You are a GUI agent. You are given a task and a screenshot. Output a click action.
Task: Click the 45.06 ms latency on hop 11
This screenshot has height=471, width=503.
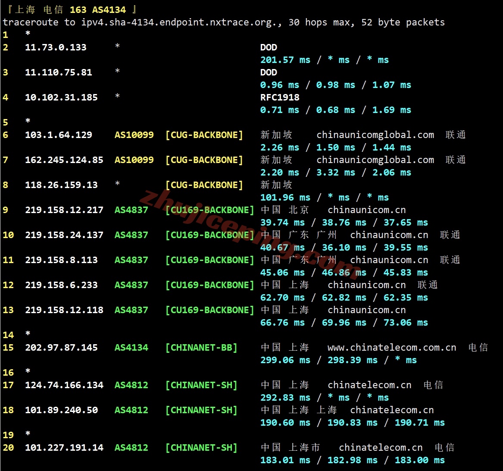point(283,273)
